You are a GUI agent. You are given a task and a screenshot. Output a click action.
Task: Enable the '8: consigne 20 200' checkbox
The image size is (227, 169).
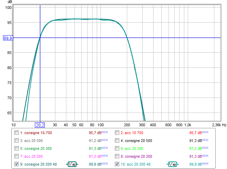click(x=117, y=156)
